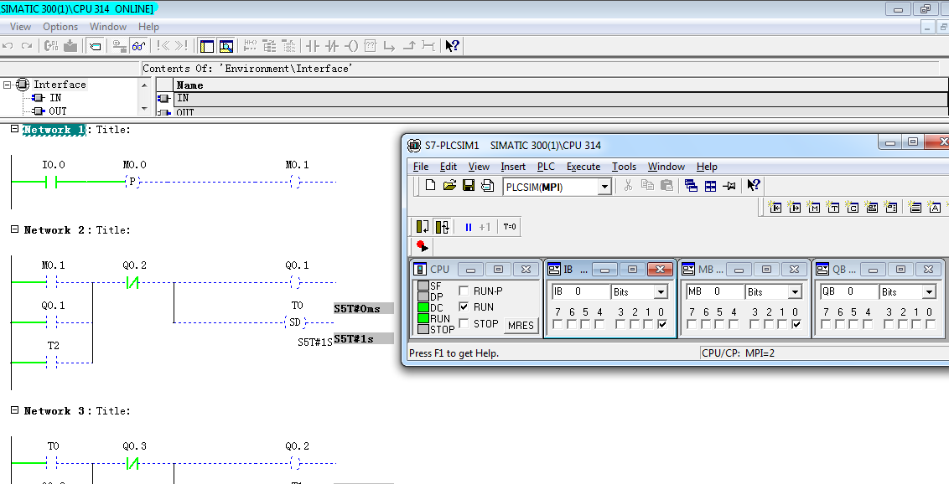949x484 pixels.
Task: Insert Timer subwindow icon in PLCSIM
Action: [833, 208]
